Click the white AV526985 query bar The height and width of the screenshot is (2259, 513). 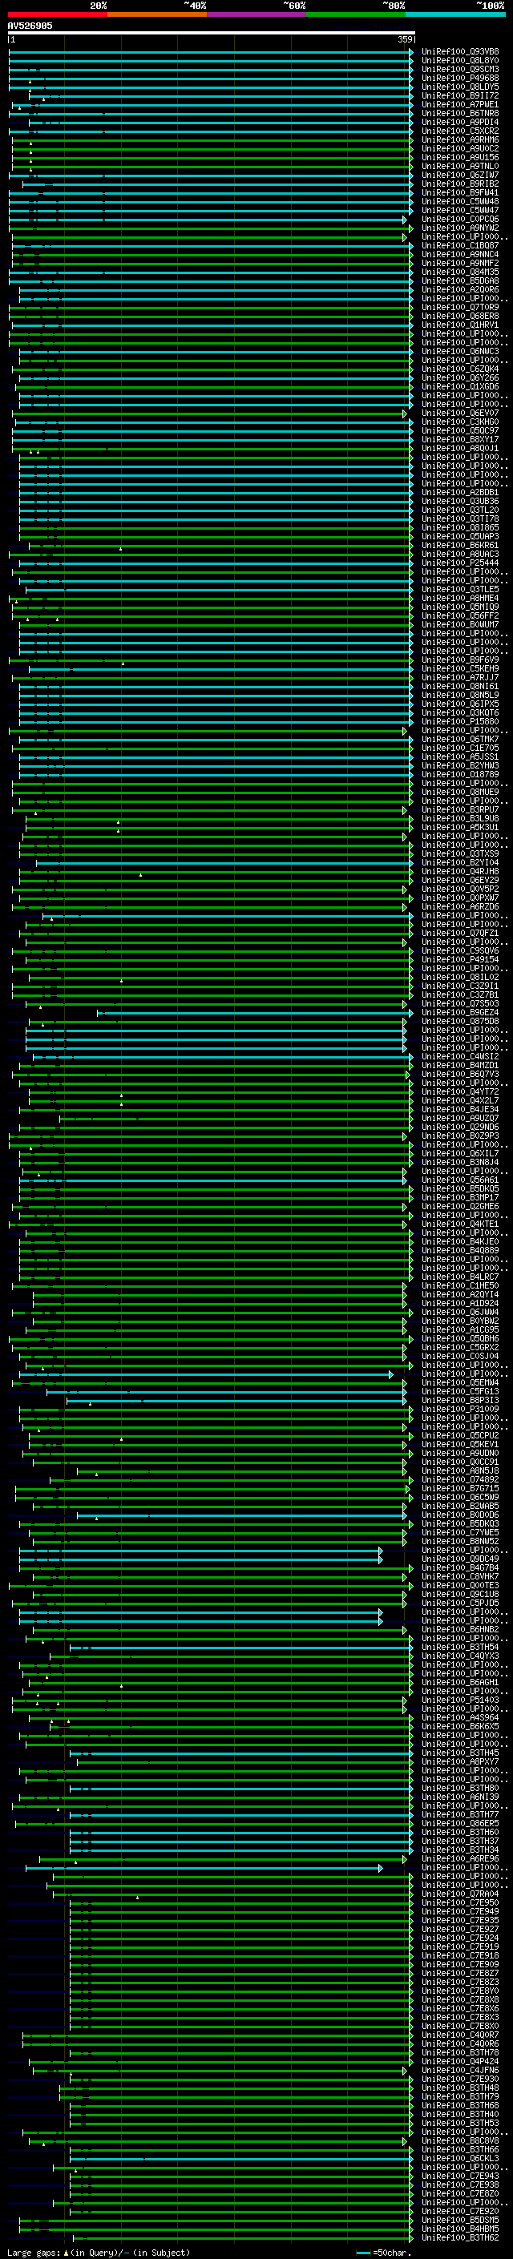pos(212,32)
